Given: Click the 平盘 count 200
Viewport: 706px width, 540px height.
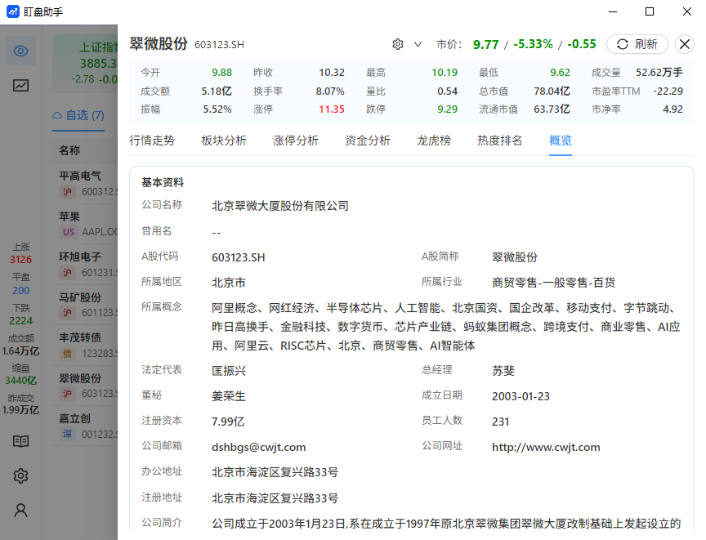Looking at the screenshot, I should [x=20, y=291].
